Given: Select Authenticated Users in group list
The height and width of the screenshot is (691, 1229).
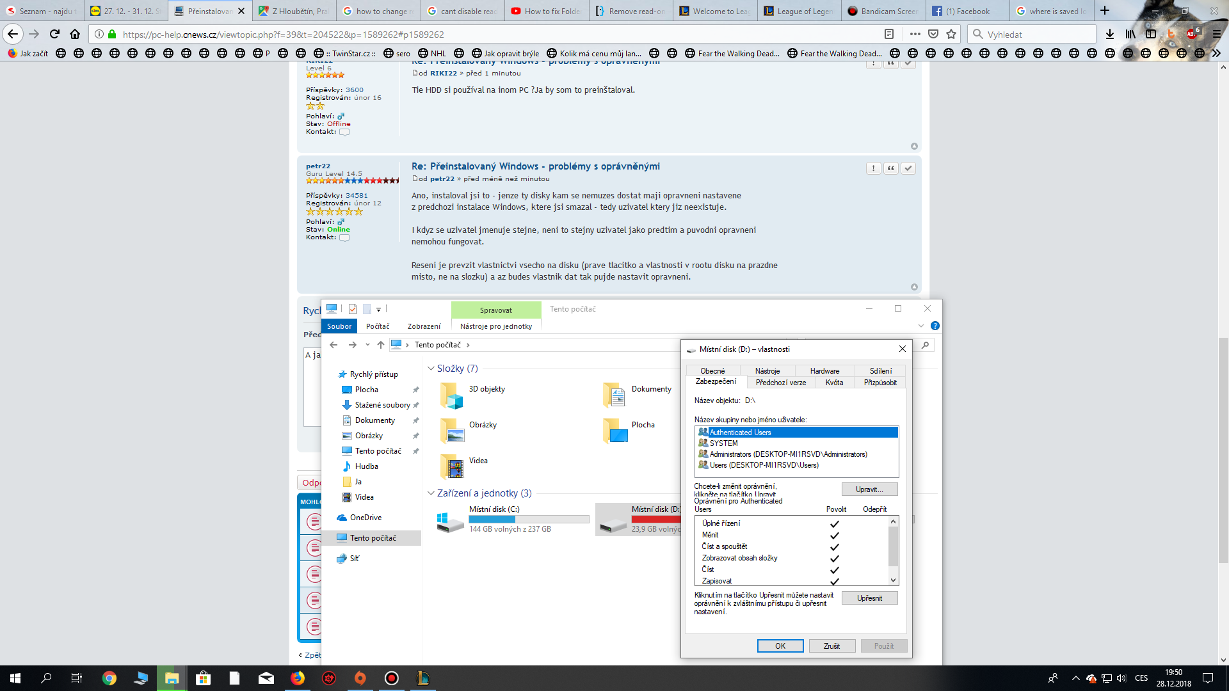Looking at the screenshot, I should tap(740, 433).
